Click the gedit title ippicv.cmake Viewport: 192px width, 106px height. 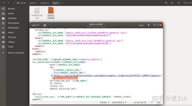tap(96, 24)
